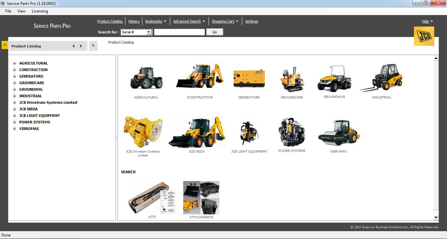Expand the POWER SYSTEMS tree node
Image resolution: width=447 pixels, height=239 pixels.
15,122
